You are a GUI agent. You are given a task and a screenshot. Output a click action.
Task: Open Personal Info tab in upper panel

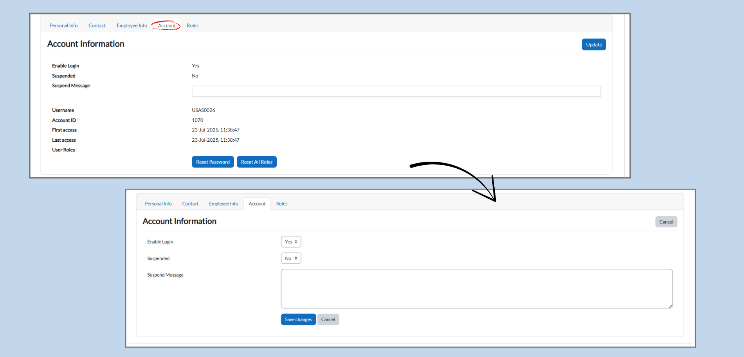click(63, 25)
